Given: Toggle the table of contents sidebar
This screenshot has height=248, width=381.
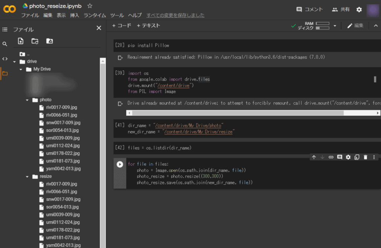Looking at the screenshot, I should (5, 29).
